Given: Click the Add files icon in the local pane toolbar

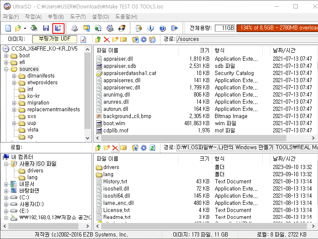Looking at the screenshot, I should 135,148.
